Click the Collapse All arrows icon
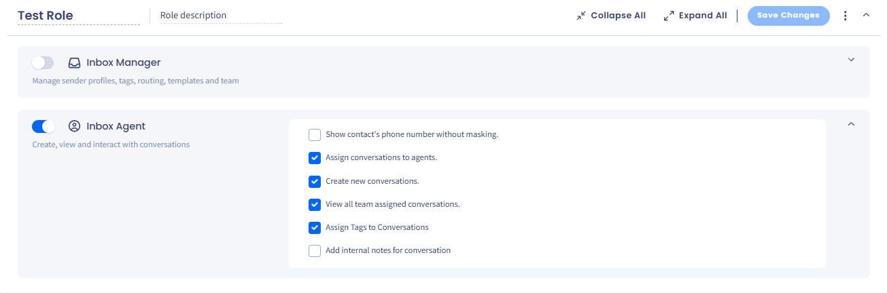The width and height of the screenshot is (887, 293). [x=581, y=16]
